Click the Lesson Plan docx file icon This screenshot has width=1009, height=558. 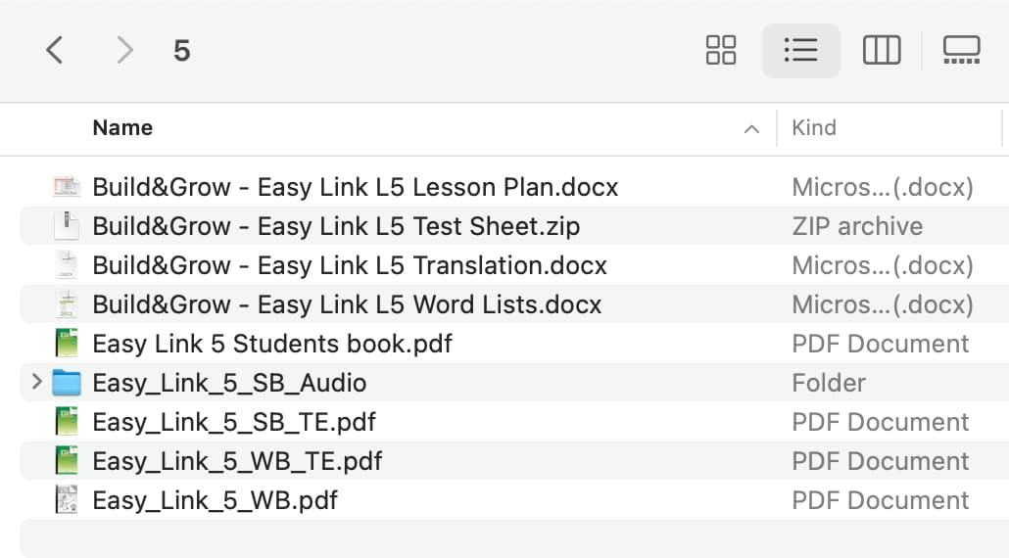coord(67,186)
